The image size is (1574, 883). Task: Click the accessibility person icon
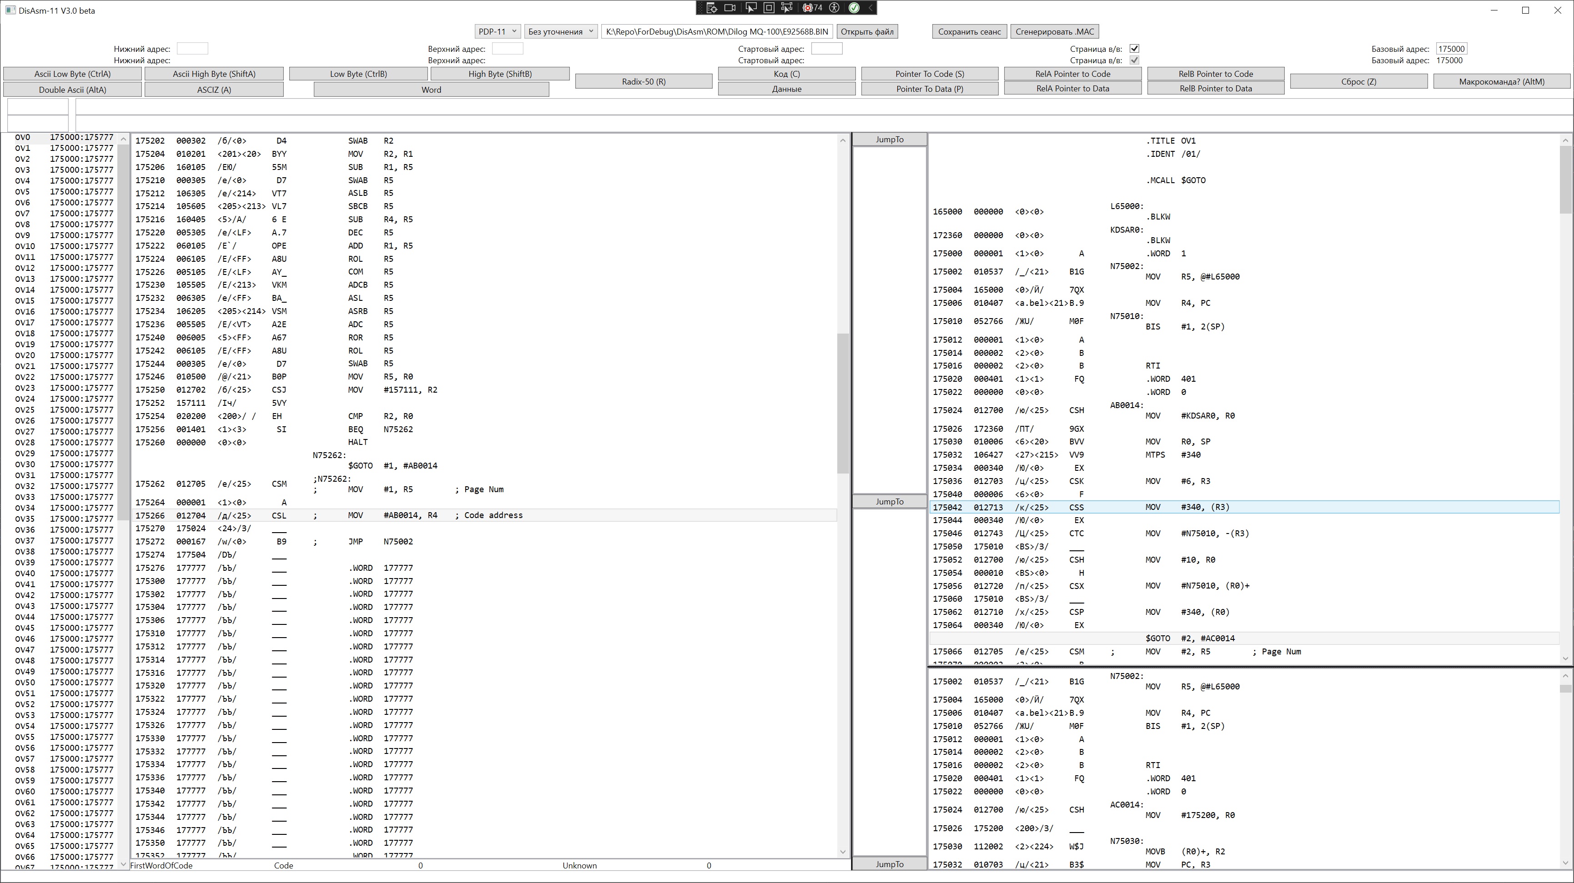click(834, 8)
